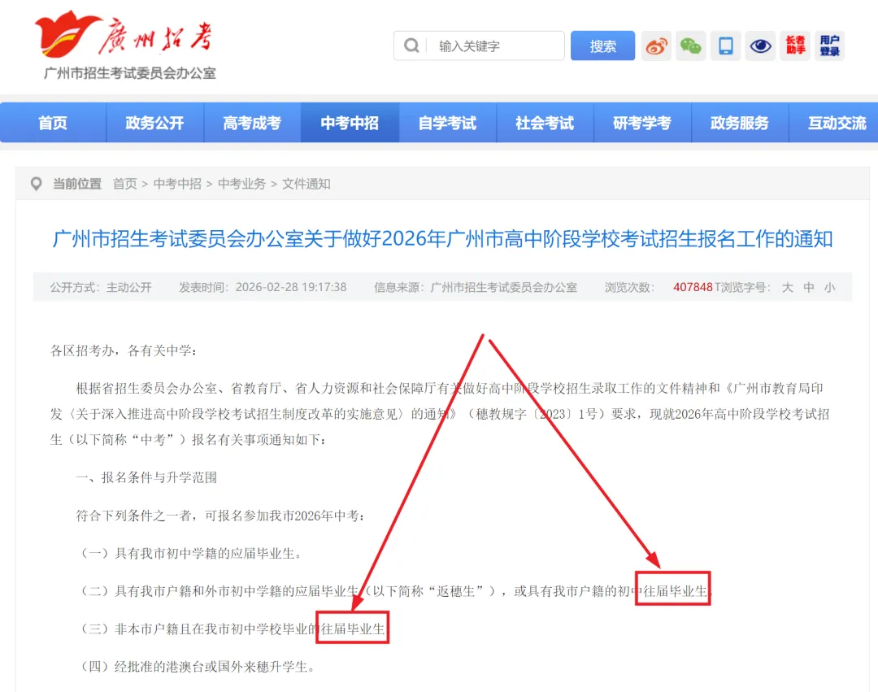Viewport: 878px width, 692px height.
Task: Click the 信息来源 source text in info bar
Action: click(476, 287)
